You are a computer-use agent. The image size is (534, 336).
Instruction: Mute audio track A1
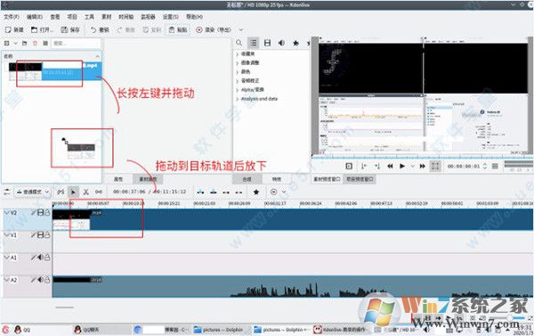pyautogui.click(x=41, y=258)
